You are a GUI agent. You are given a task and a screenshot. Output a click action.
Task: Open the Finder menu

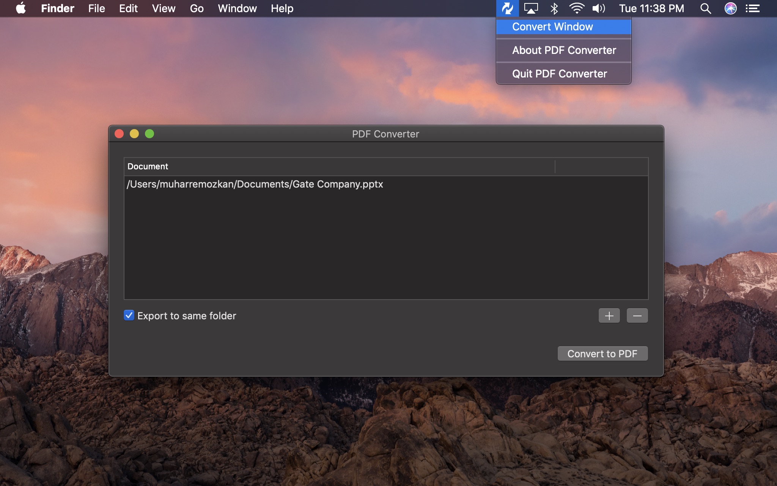tap(58, 8)
